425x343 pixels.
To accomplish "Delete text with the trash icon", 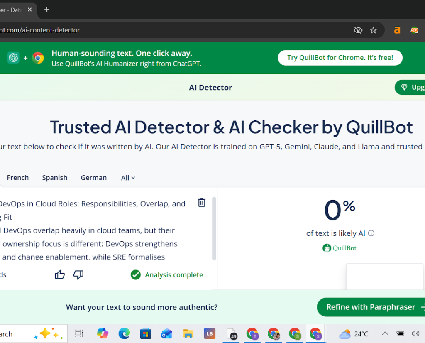I will tap(202, 203).
